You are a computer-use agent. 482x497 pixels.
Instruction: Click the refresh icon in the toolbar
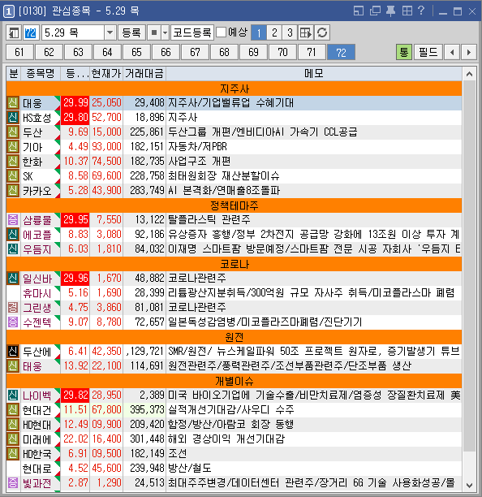click(322, 32)
